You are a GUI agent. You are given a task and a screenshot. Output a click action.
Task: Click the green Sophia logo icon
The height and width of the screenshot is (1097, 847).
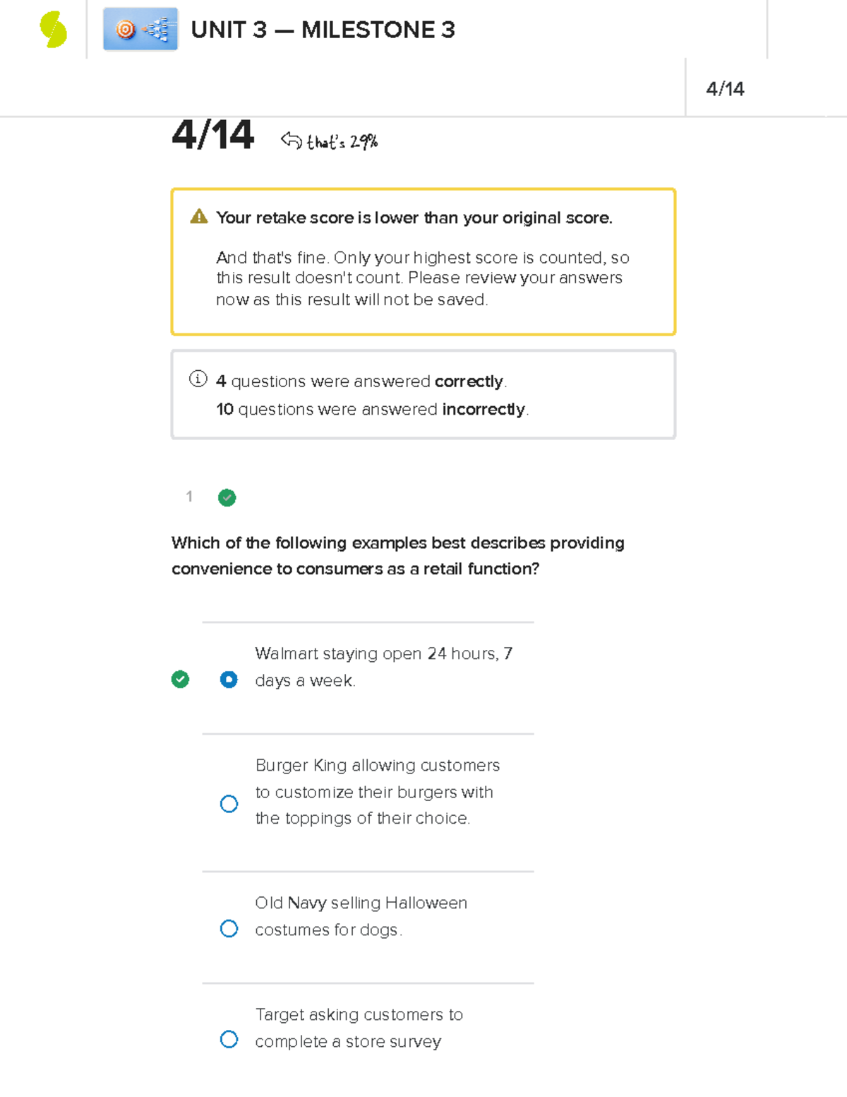(53, 30)
